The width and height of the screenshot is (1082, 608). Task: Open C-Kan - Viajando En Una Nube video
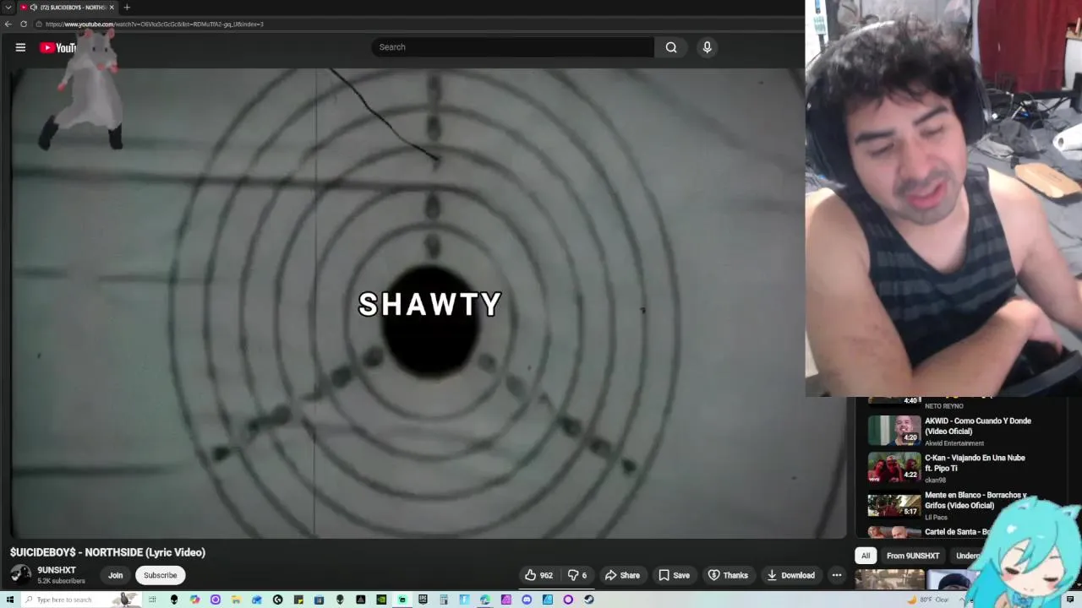click(x=975, y=463)
